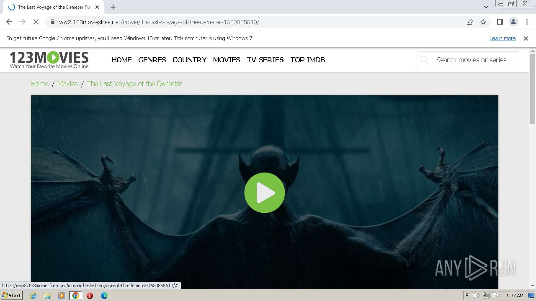Viewport: 536px width, 301px height.
Task: Click the search magnifier icon
Action: point(425,60)
